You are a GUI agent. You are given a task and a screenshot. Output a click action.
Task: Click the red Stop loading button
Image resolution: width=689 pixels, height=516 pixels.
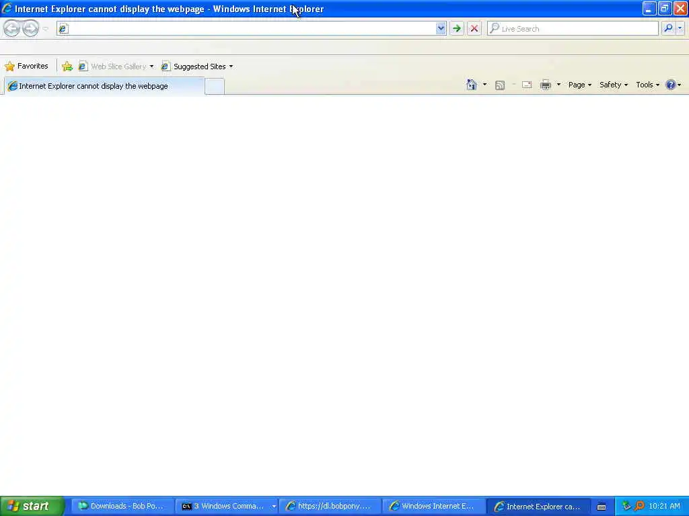474,28
